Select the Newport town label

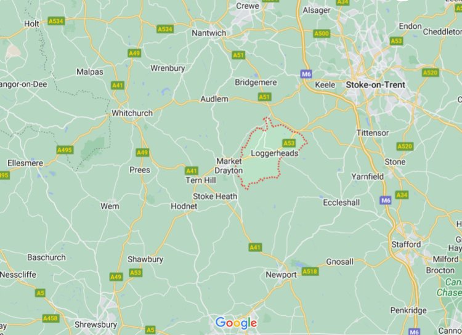click(281, 275)
